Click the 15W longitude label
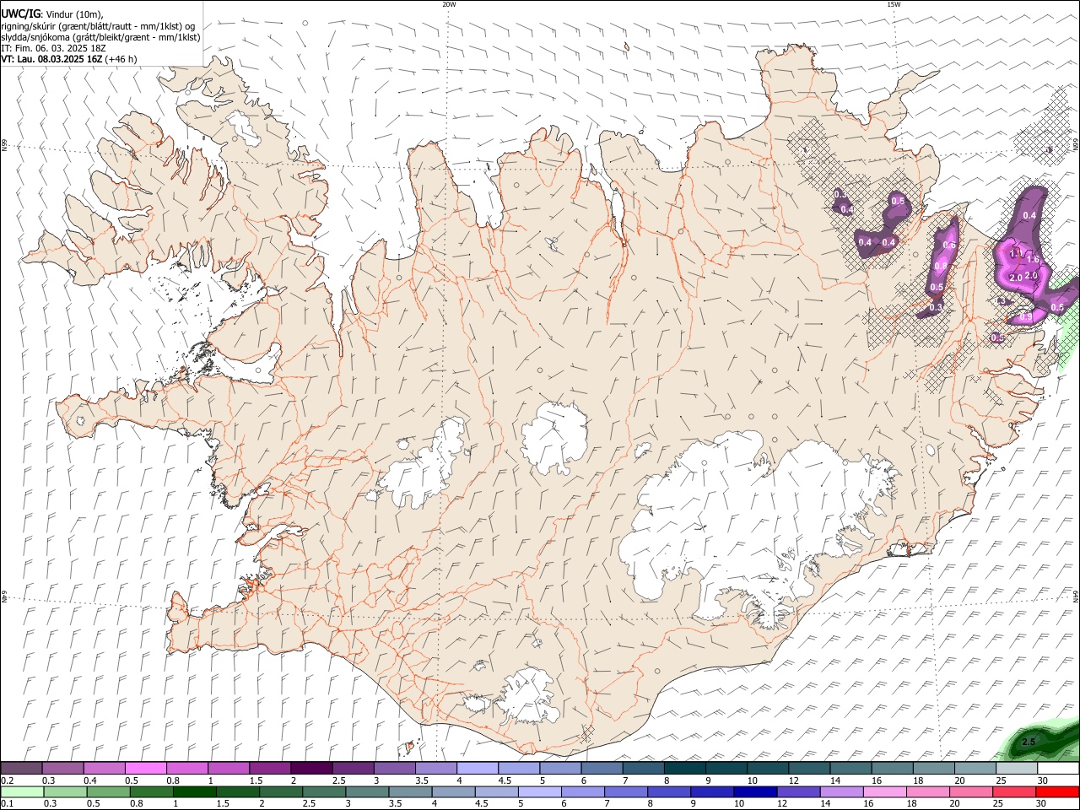 pyautogui.click(x=894, y=4)
